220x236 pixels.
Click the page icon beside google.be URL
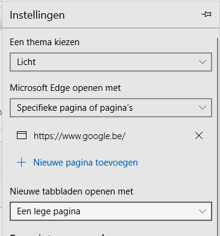click(x=22, y=135)
